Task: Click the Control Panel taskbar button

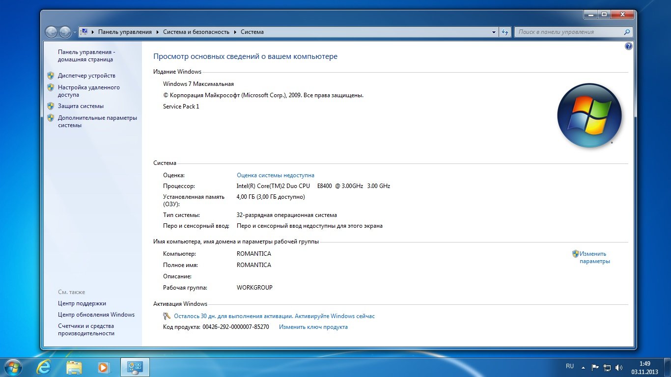Action: [x=135, y=367]
